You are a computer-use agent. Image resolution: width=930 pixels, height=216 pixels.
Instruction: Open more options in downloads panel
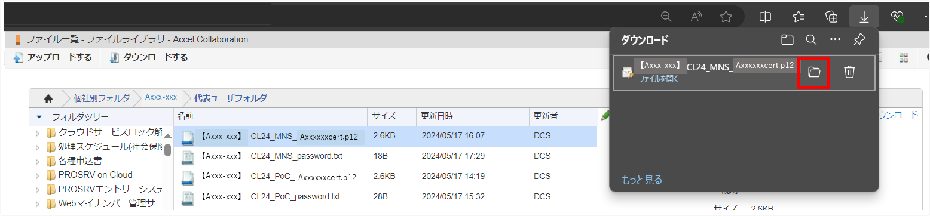[836, 40]
